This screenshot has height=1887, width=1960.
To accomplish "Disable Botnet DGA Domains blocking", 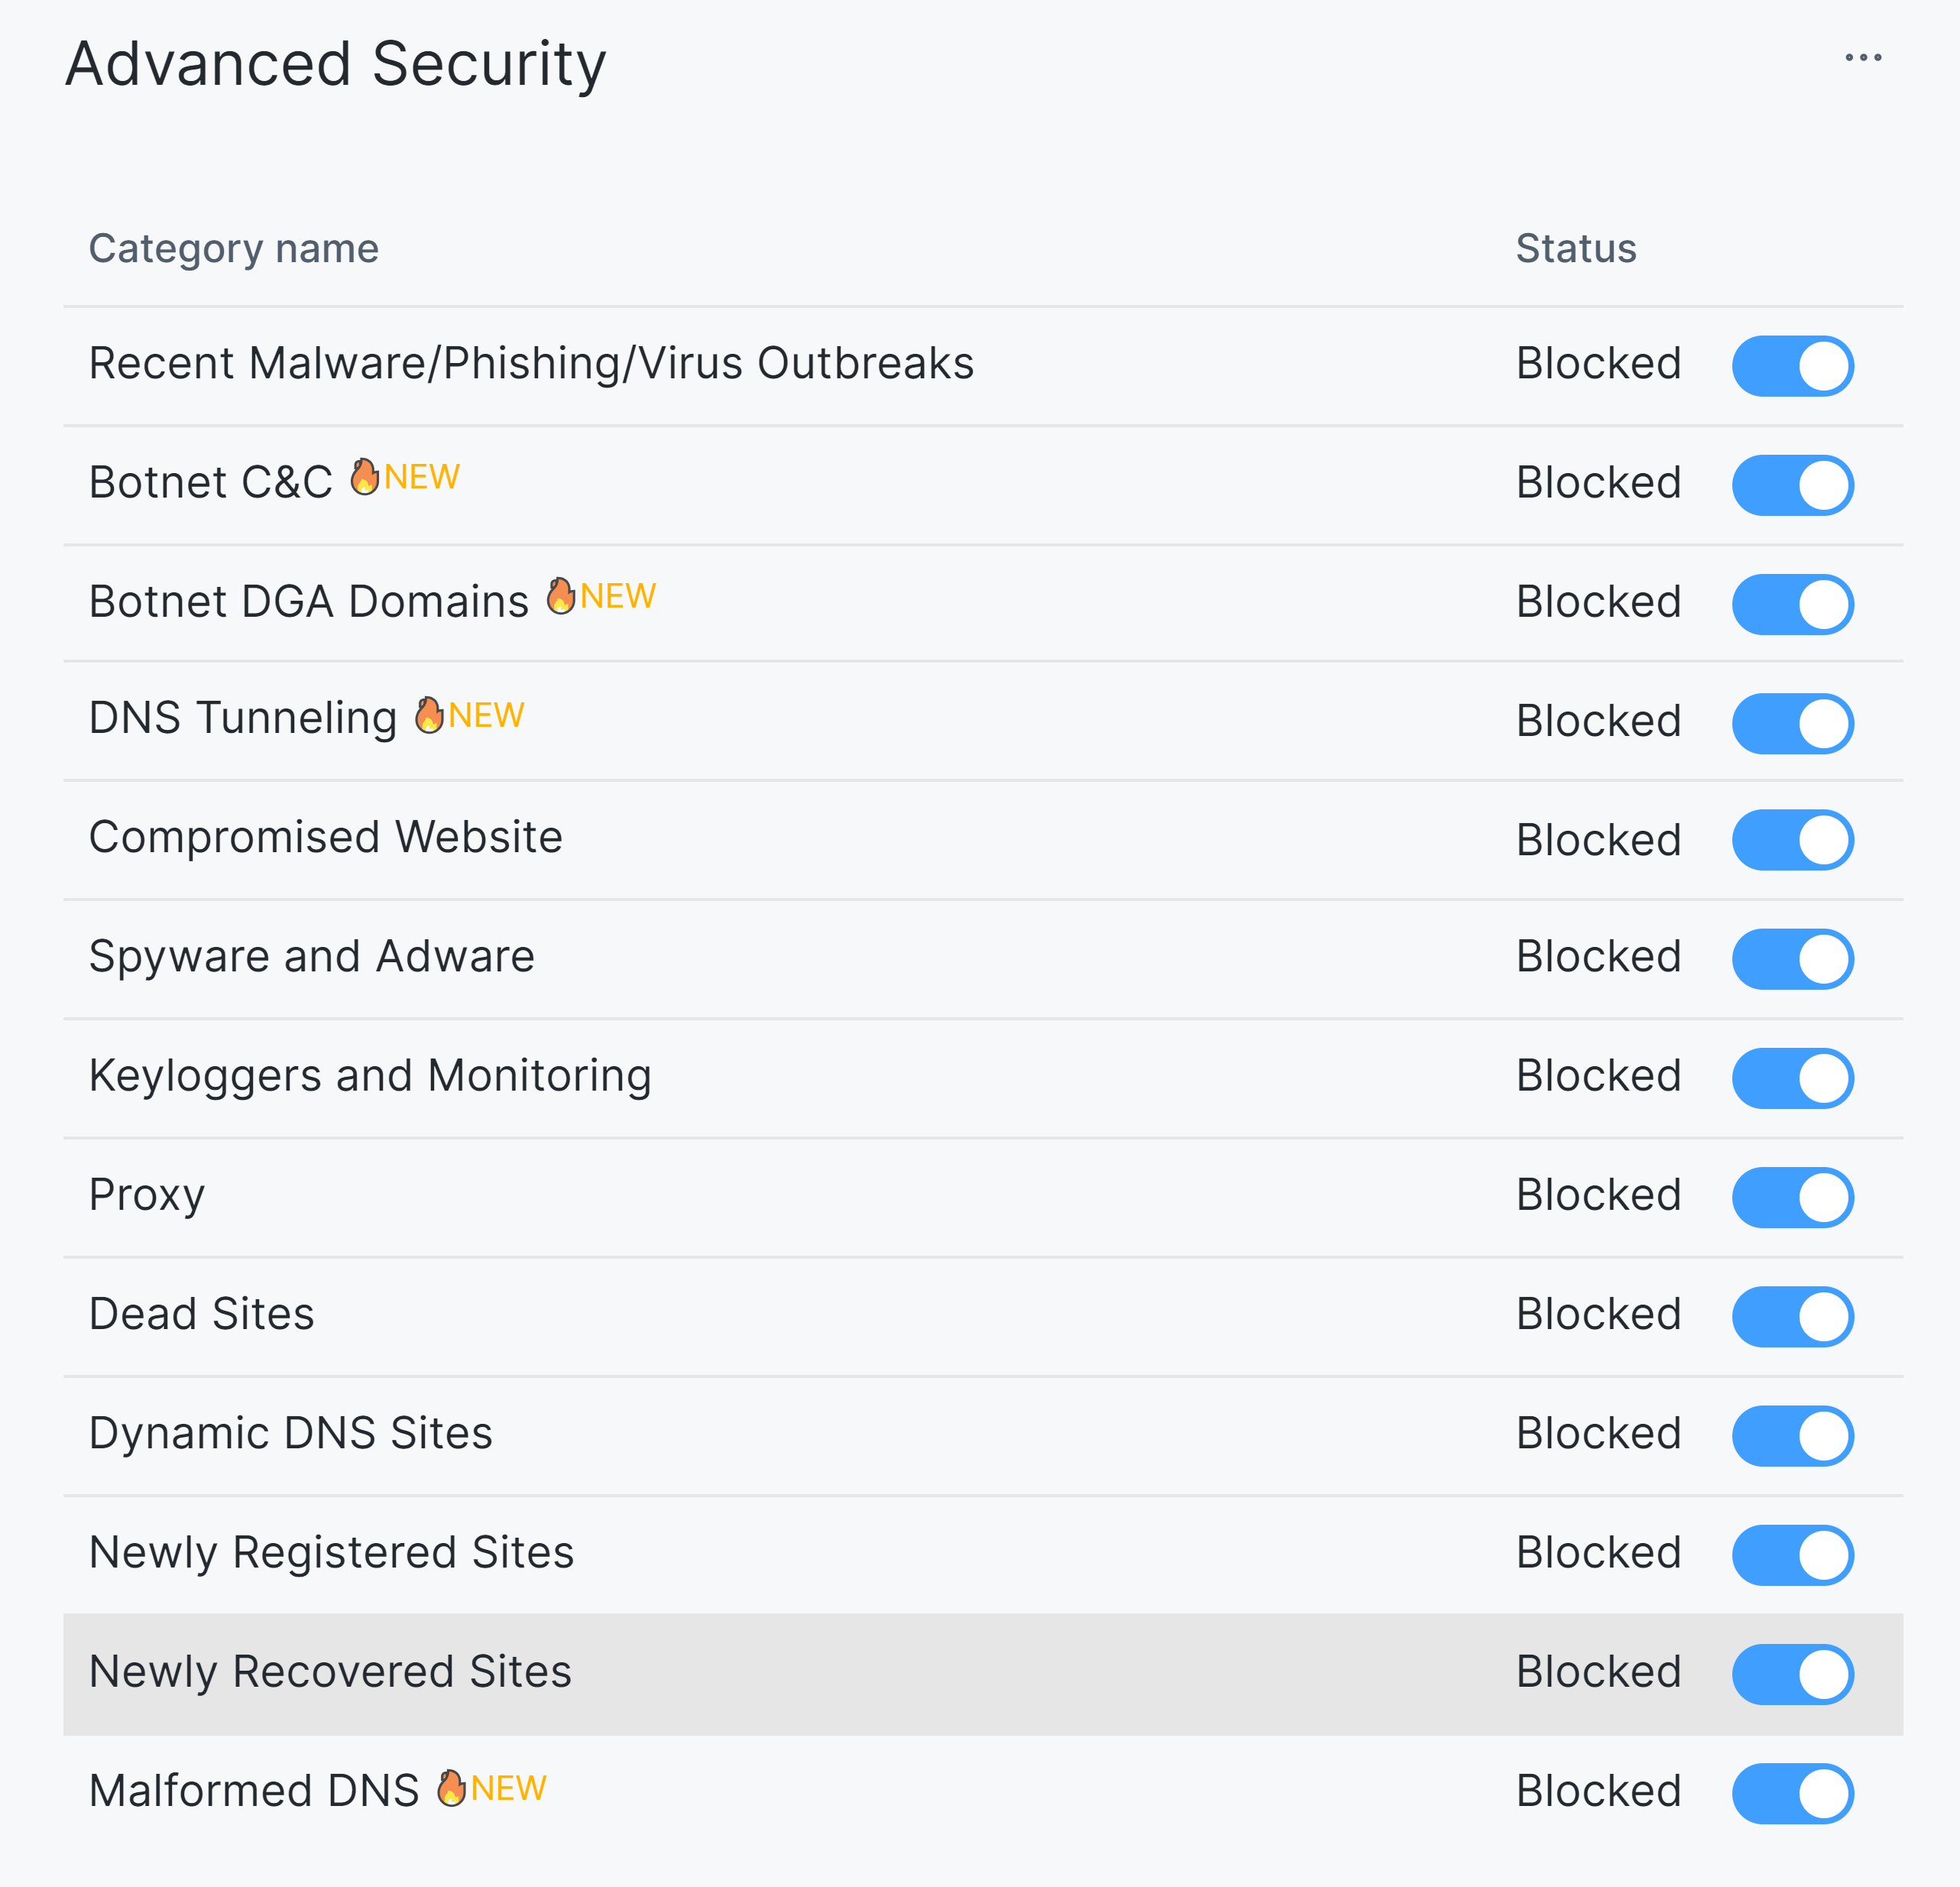I will (x=1793, y=604).
